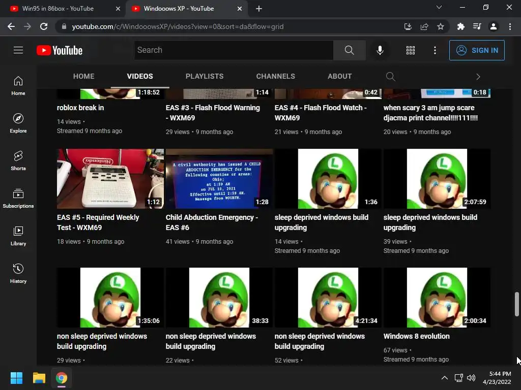The width and height of the screenshot is (521, 390).
Task: Click the install app icon in address bar
Action: pyautogui.click(x=408, y=26)
